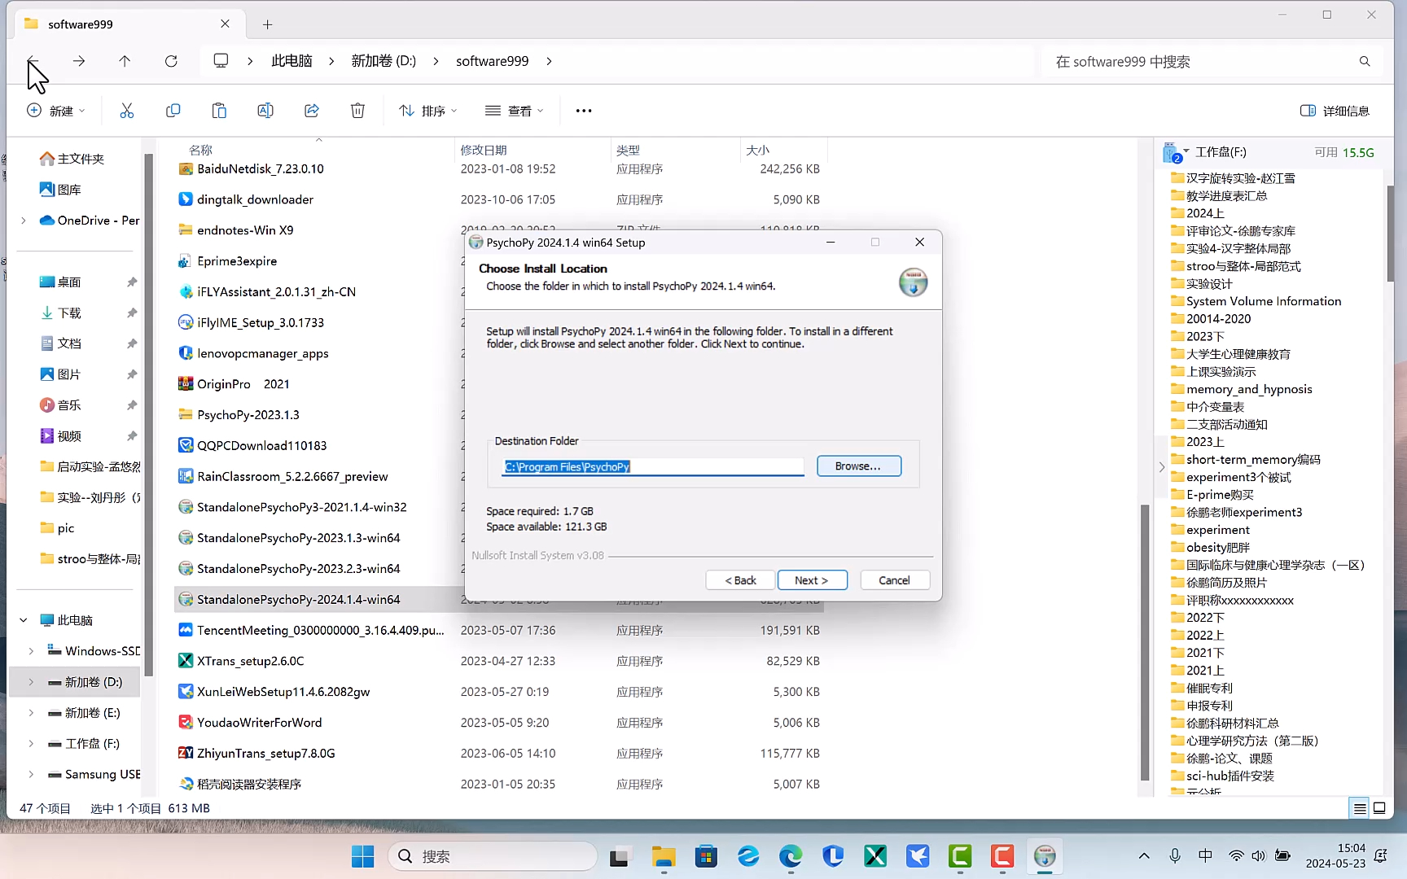Open the See more (...) toolbar menu
The width and height of the screenshot is (1407, 879).
(x=584, y=111)
